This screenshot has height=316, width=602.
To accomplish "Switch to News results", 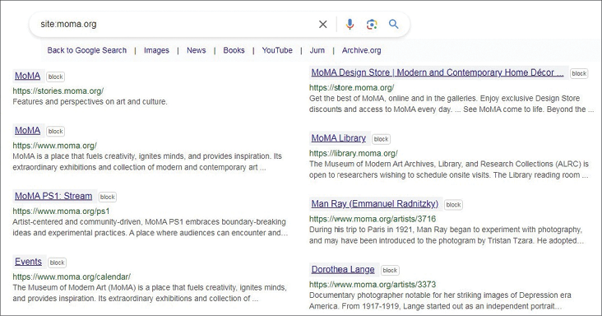I will pyautogui.click(x=197, y=50).
